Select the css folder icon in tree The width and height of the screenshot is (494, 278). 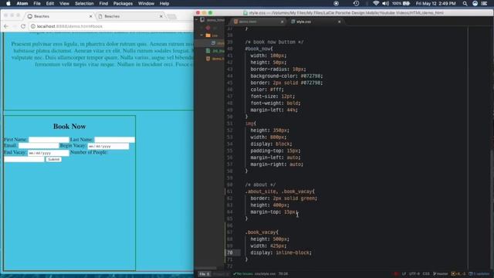(208, 36)
